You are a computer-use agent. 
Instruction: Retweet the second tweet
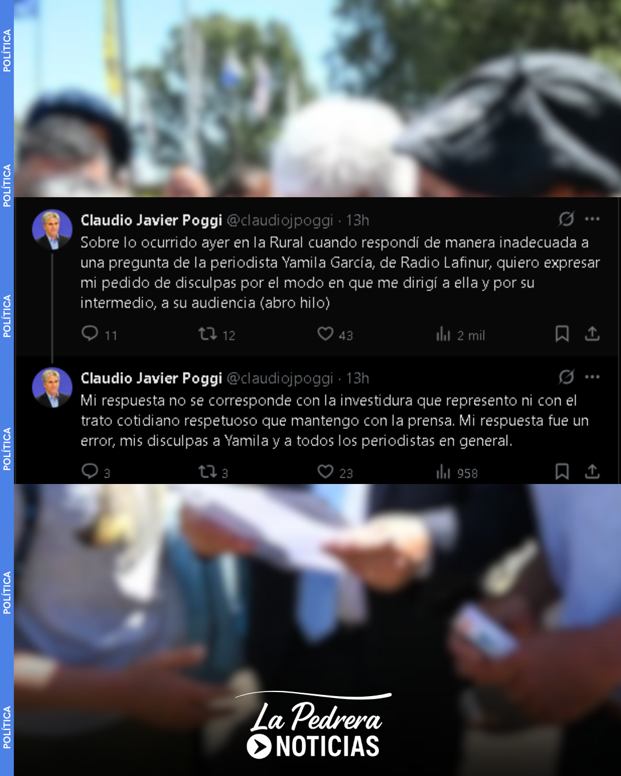(207, 472)
